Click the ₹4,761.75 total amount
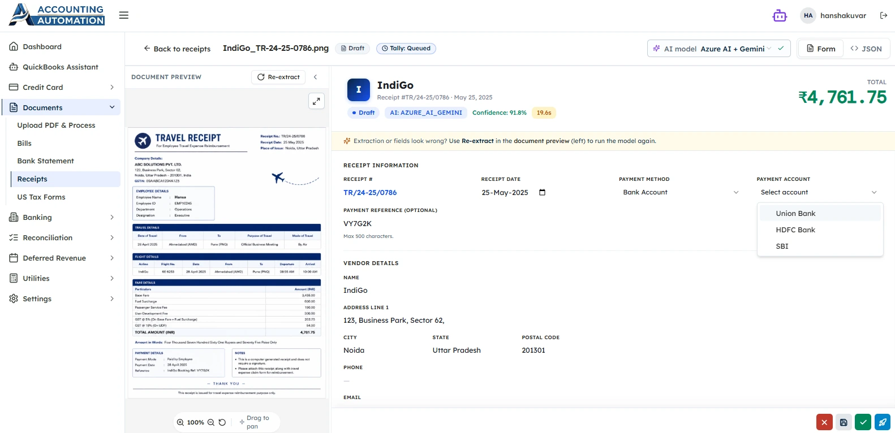Image resolution: width=895 pixels, height=433 pixels. point(842,97)
